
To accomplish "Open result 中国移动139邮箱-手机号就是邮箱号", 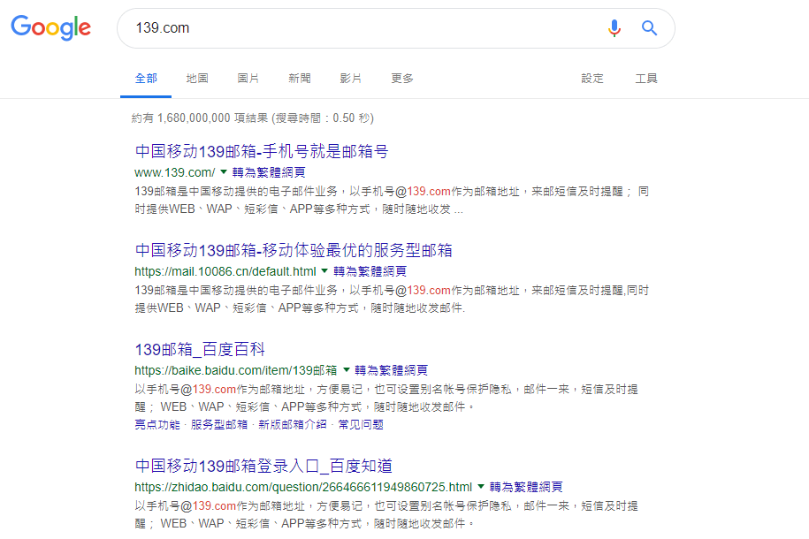I will point(262,151).
